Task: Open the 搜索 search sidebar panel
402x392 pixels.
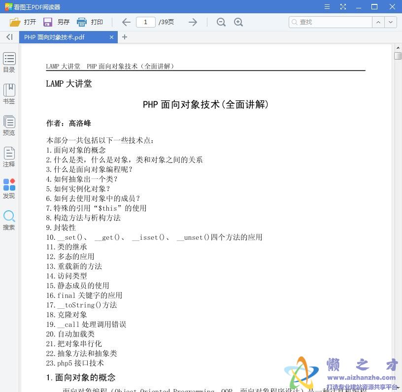Action: pos(9,220)
